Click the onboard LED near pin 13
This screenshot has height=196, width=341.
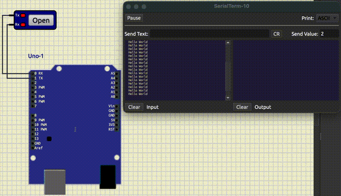(49, 139)
